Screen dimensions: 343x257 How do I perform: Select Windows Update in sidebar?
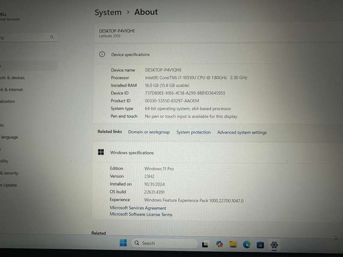(x=9, y=185)
